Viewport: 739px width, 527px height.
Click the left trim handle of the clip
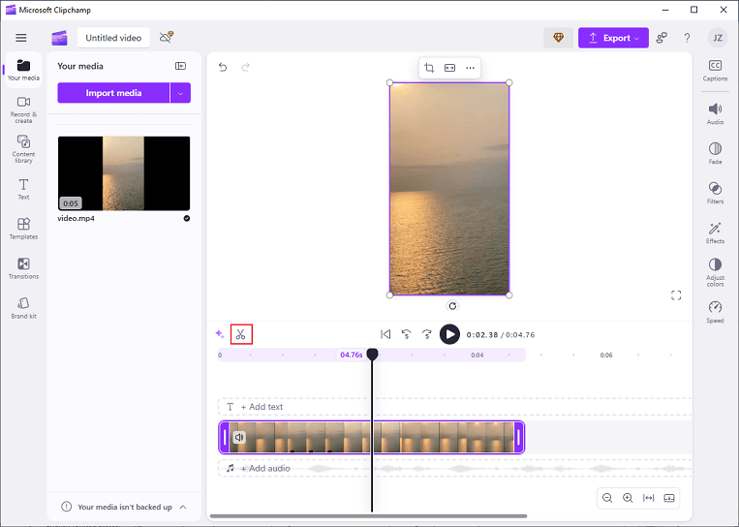click(x=225, y=437)
